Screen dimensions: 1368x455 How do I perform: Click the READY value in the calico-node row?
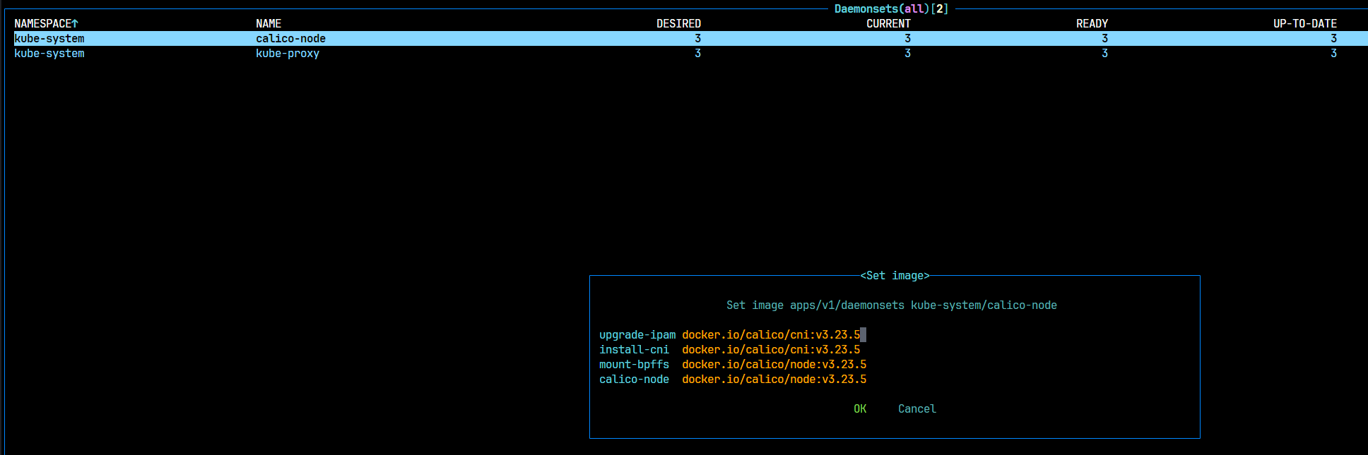(1105, 39)
